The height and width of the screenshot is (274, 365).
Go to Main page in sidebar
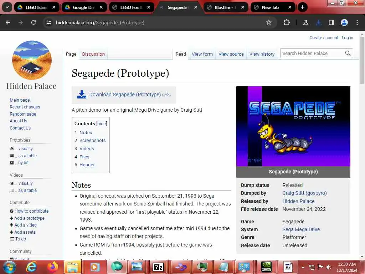(20, 100)
